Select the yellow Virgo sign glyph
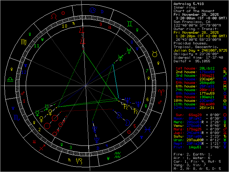Image resolution: width=229 pixels, height=172 pixels. [x=23, y=42]
